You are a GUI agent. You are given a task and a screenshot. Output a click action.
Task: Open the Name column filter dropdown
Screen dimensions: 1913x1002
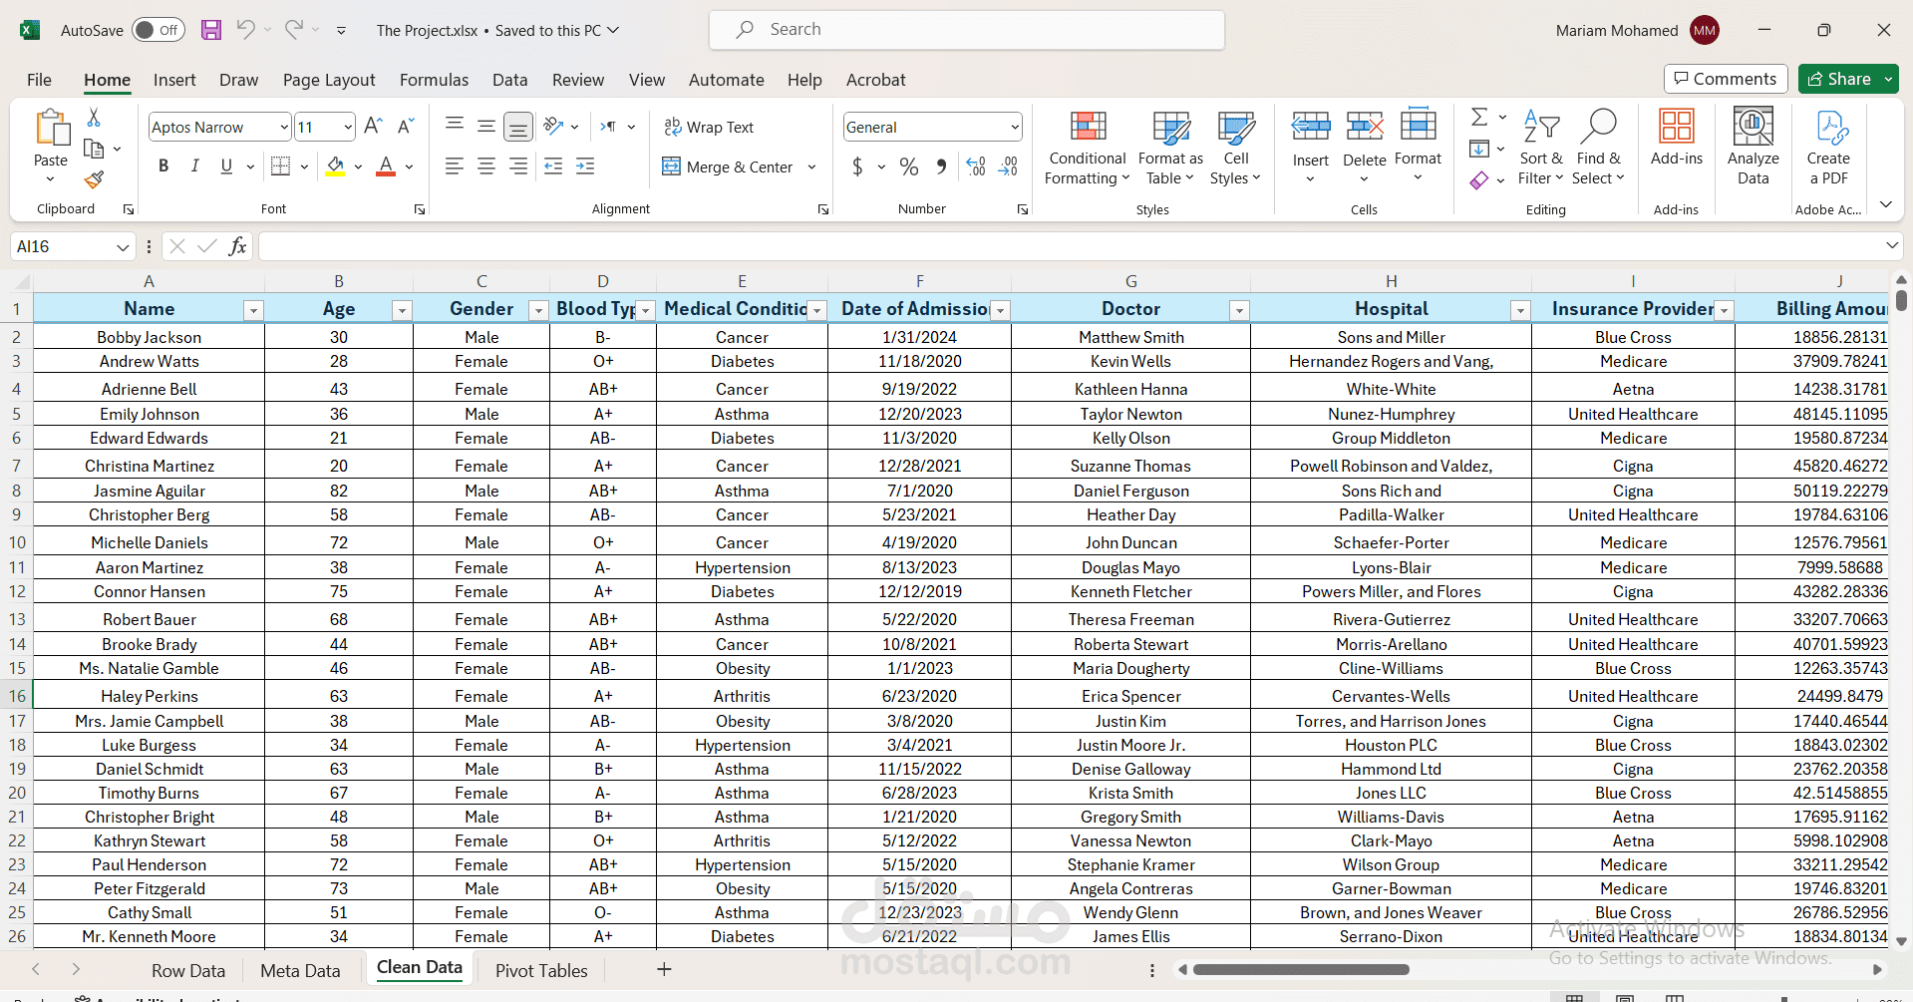(253, 310)
